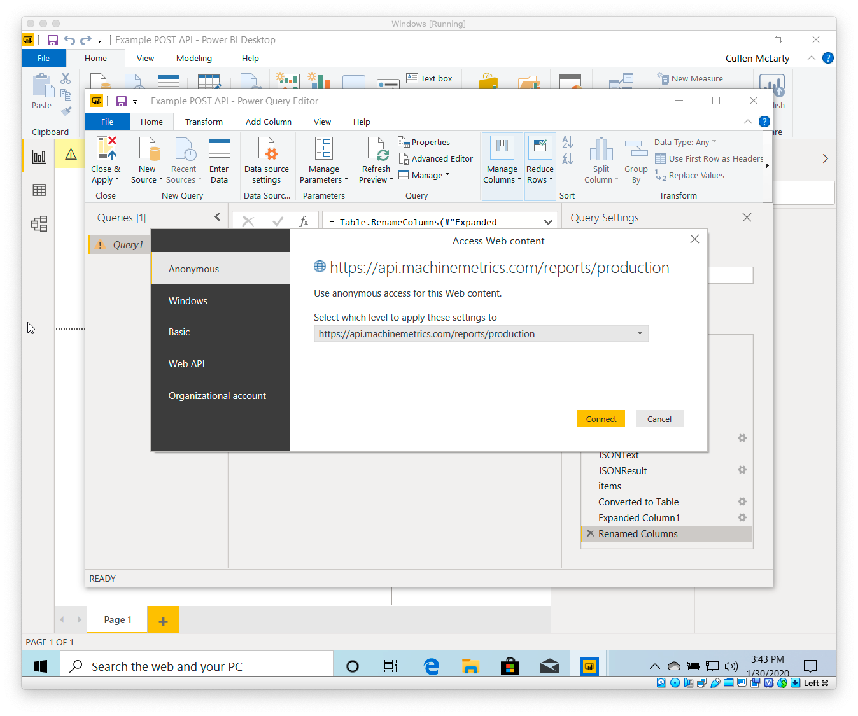The width and height of the screenshot is (858, 716).
Task: Open Transform tab in Power Query Editor
Action: point(204,122)
